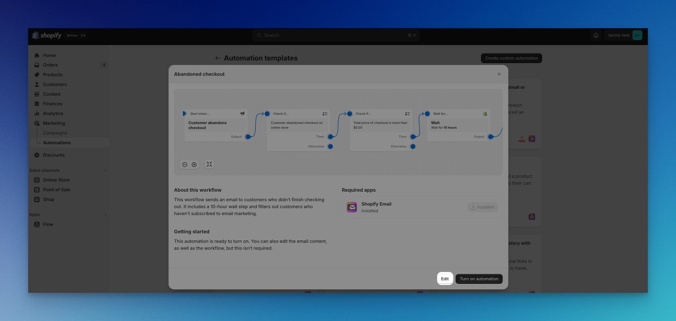Click the Analytics bar chart icon
Image resolution: width=676 pixels, height=321 pixels.
tap(37, 113)
